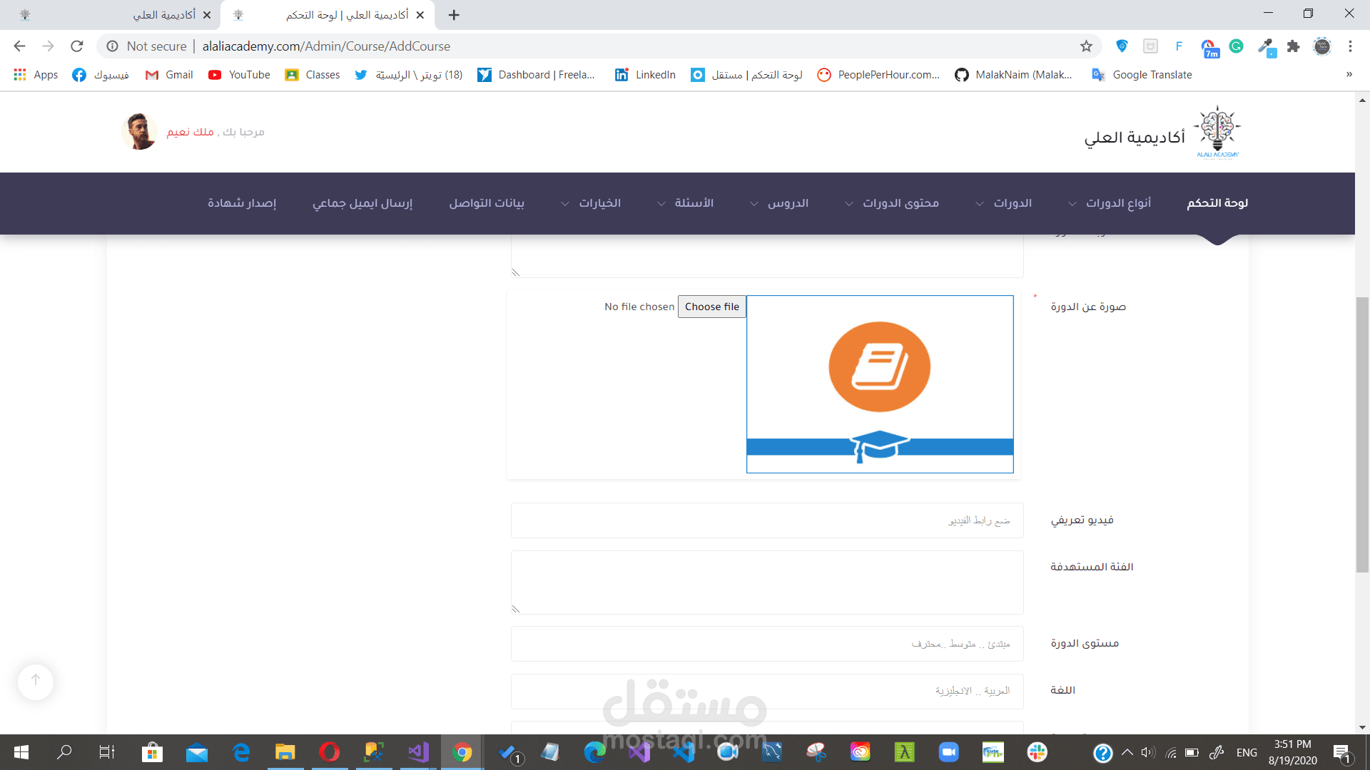Open the لوحة التحكم menu item
Viewport: 1370px width, 770px height.
click(x=1217, y=203)
